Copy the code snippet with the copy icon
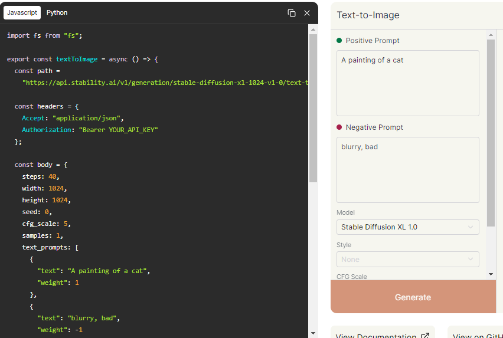Image resolution: width=503 pixels, height=338 pixels. (x=291, y=13)
